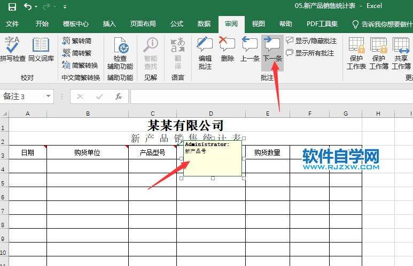Open 智能查找 smart lookup
Screen dimensions: 413x266
point(151,54)
